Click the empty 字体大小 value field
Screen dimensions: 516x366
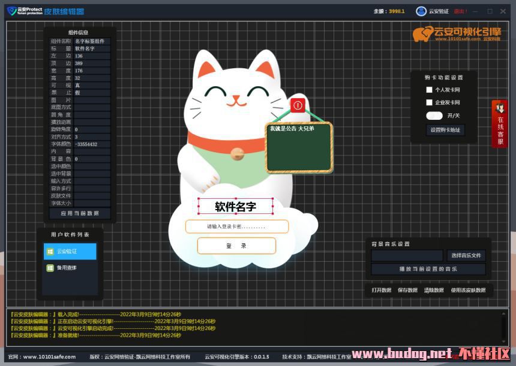pyautogui.click(x=92, y=203)
